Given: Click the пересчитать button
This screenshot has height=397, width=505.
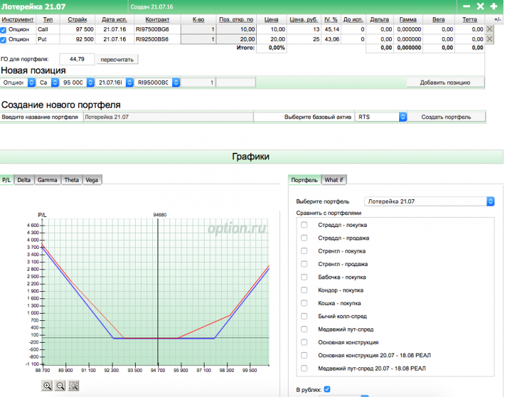Looking at the screenshot, I should coord(118,60).
